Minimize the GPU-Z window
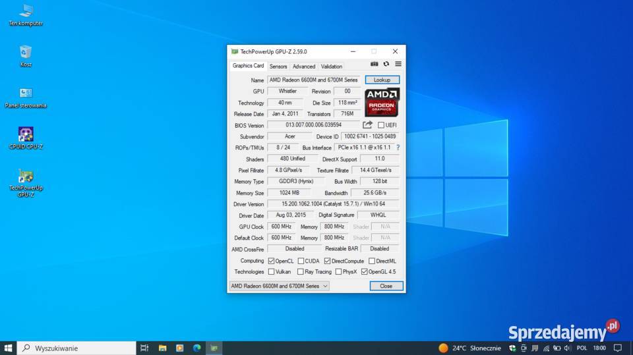 tap(353, 51)
